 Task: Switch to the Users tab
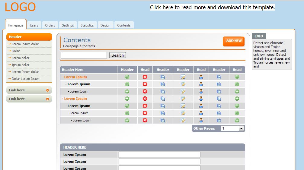click(34, 25)
